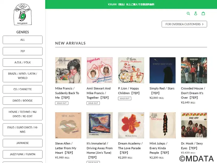Click the Rare Groove store logo

pos(23,14)
